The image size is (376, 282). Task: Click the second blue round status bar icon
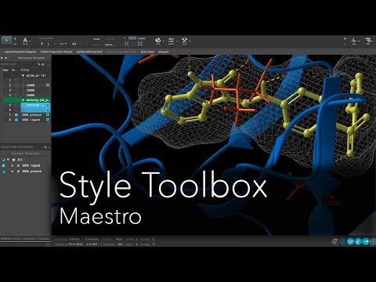click(358, 241)
